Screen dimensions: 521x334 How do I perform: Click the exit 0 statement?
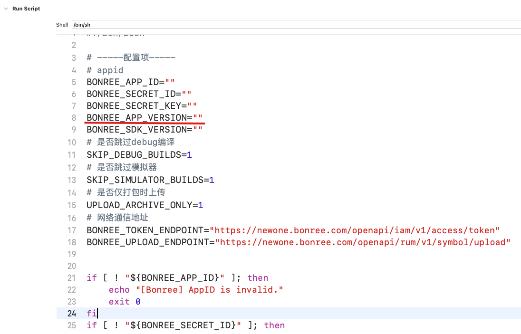pos(125,302)
